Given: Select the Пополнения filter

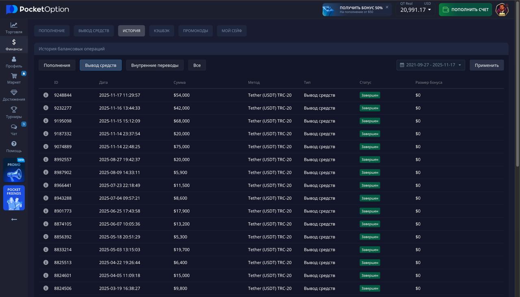Looking at the screenshot, I should pos(57,65).
